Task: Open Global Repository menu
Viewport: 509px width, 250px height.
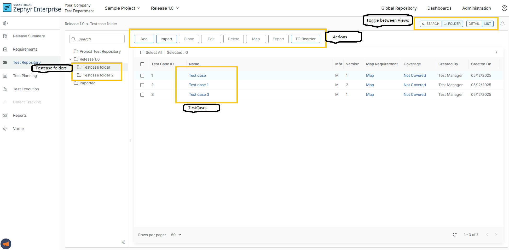Action: [x=399, y=8]
